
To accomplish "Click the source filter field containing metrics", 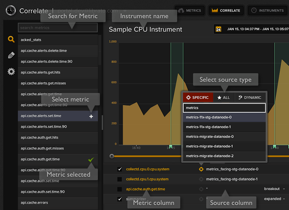I will point(224,108).
